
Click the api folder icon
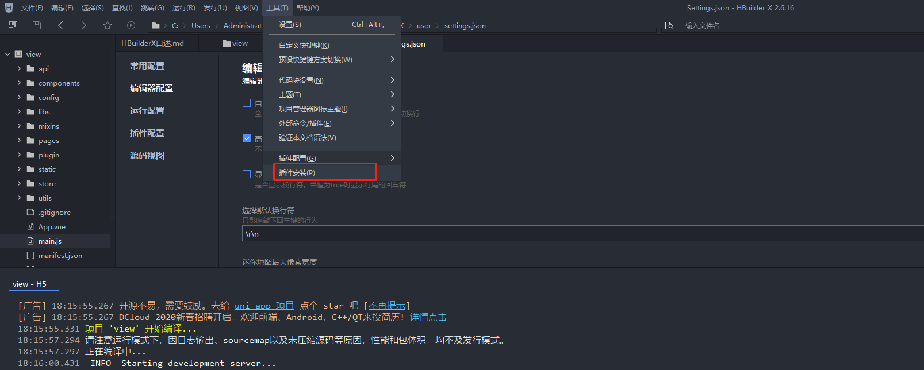[31, 68]
